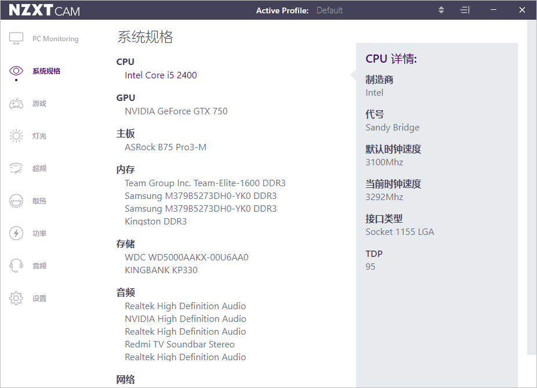Go to the 游戏 section label
The height and width of the screenshot is (388, 537).
[x=39, y=104]
